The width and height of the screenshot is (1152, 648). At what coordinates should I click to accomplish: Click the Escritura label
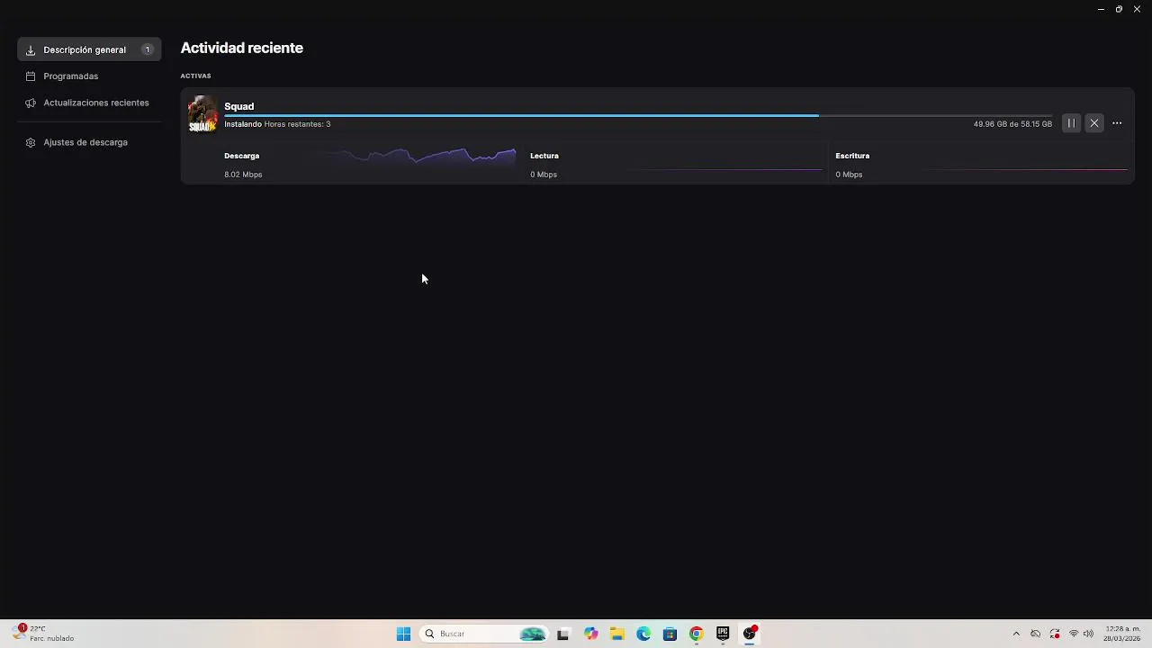tap(852, 156)
